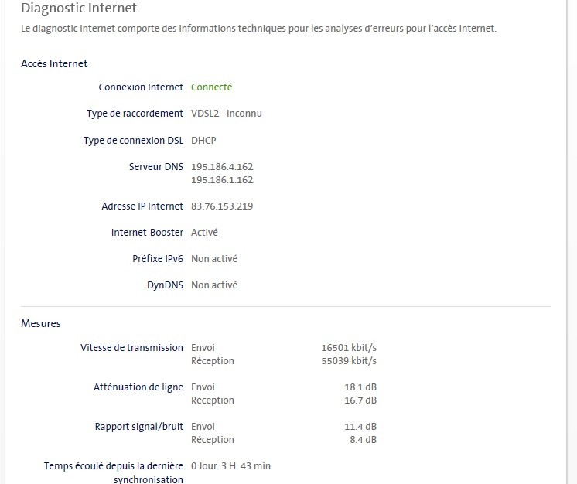The image size is (577, 484).
Task: Select the 11.4 dB signal-to-noise value
Action: 360,427
